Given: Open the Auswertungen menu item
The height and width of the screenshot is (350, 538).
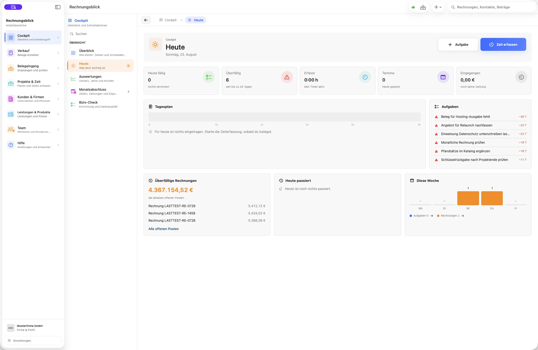Looking at the screenshot, I should coord(100,79).
